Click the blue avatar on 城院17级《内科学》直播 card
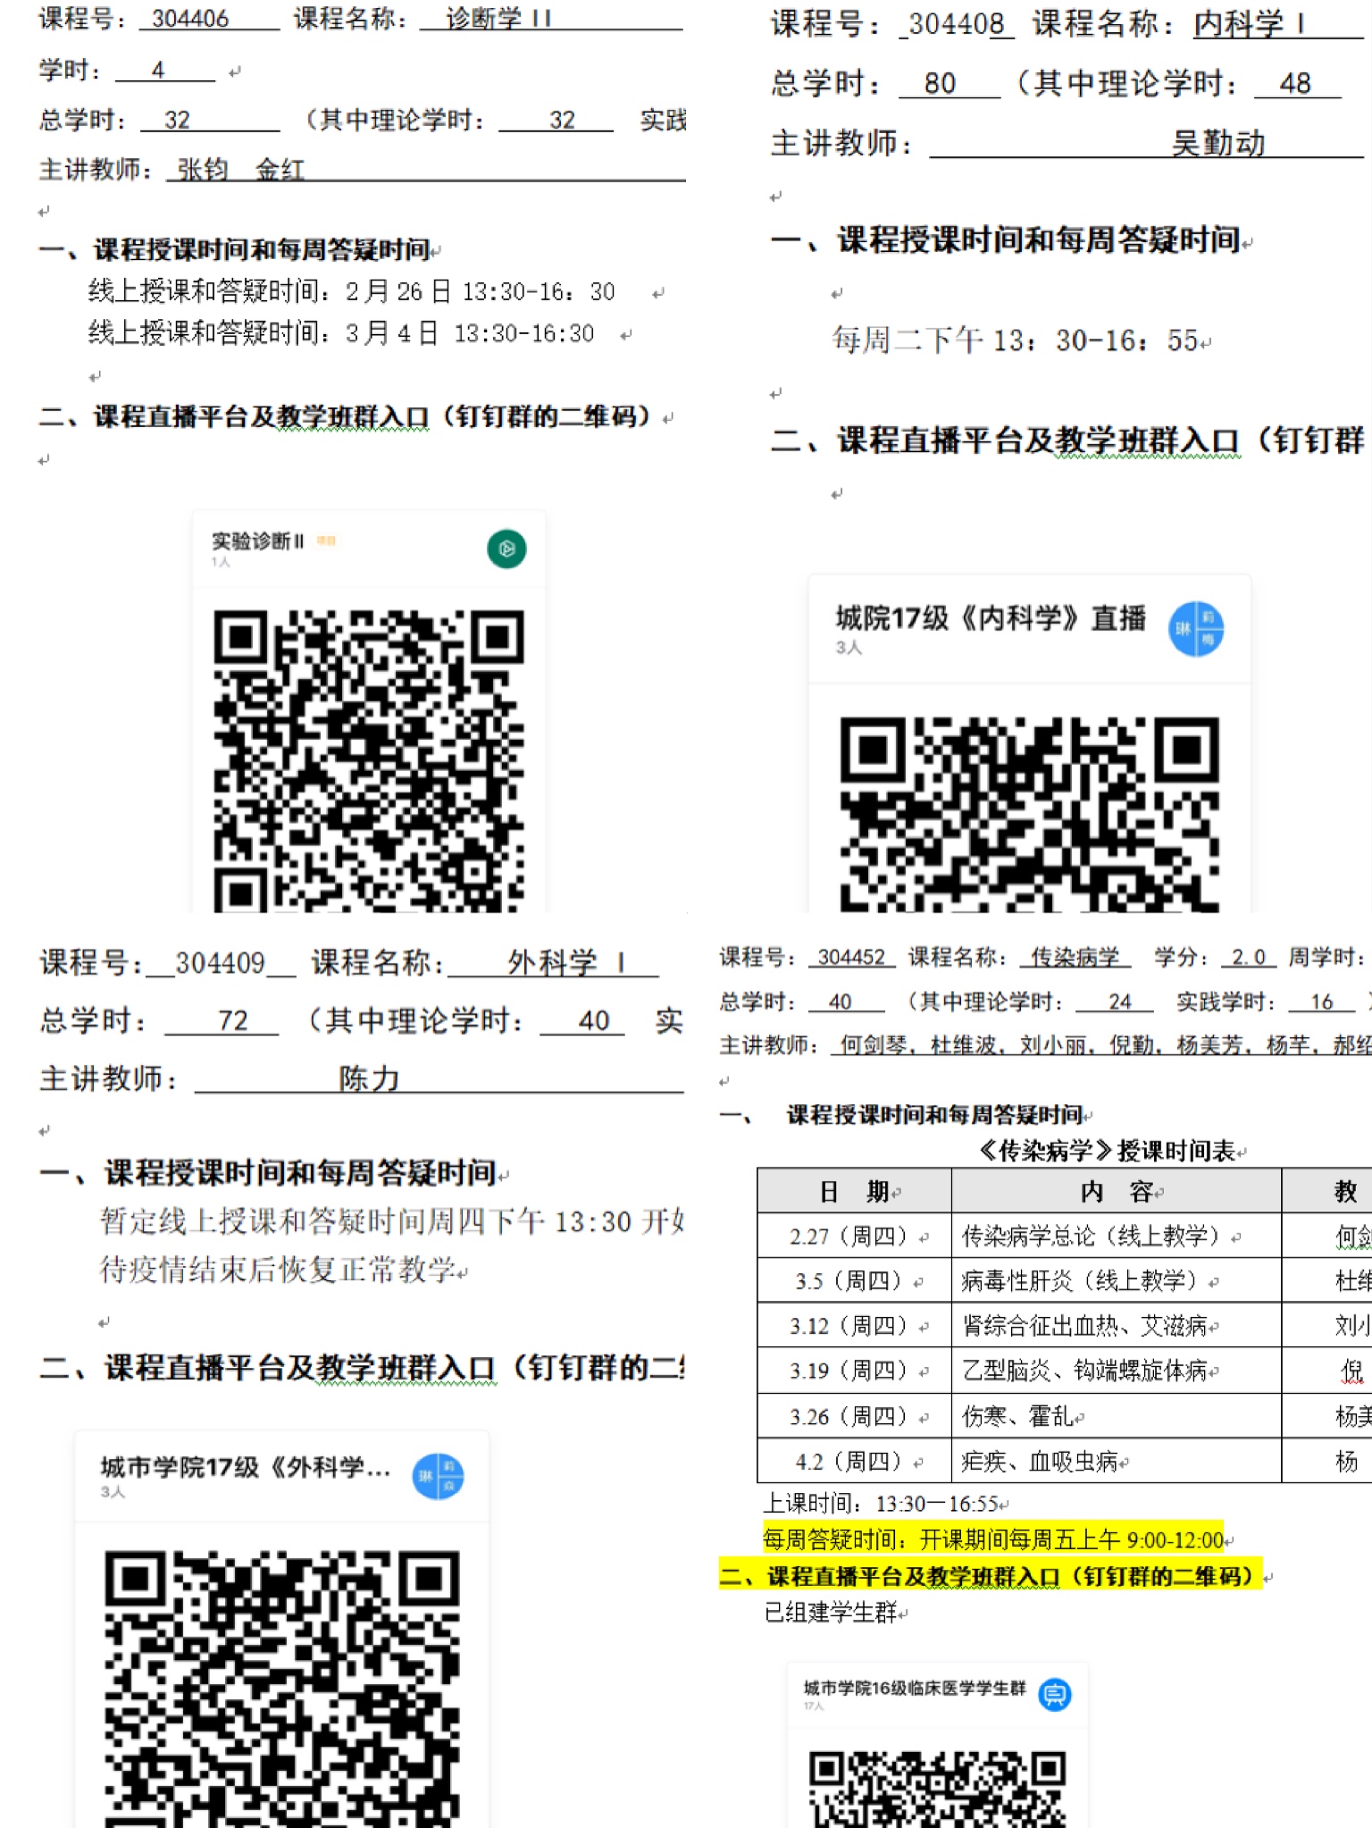The image size is (1372, 1828). [x=1196, y=629]
